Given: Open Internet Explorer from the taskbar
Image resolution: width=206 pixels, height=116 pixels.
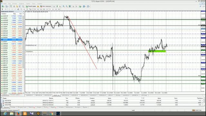Looking at the screenshot, I should [5, 113].
